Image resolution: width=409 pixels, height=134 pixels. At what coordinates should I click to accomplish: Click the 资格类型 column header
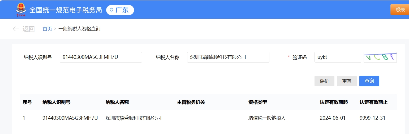coord(257,102)
